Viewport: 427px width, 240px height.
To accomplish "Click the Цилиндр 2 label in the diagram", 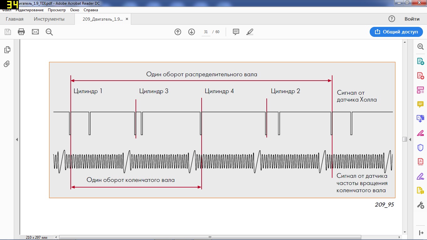I will (285, 91).
